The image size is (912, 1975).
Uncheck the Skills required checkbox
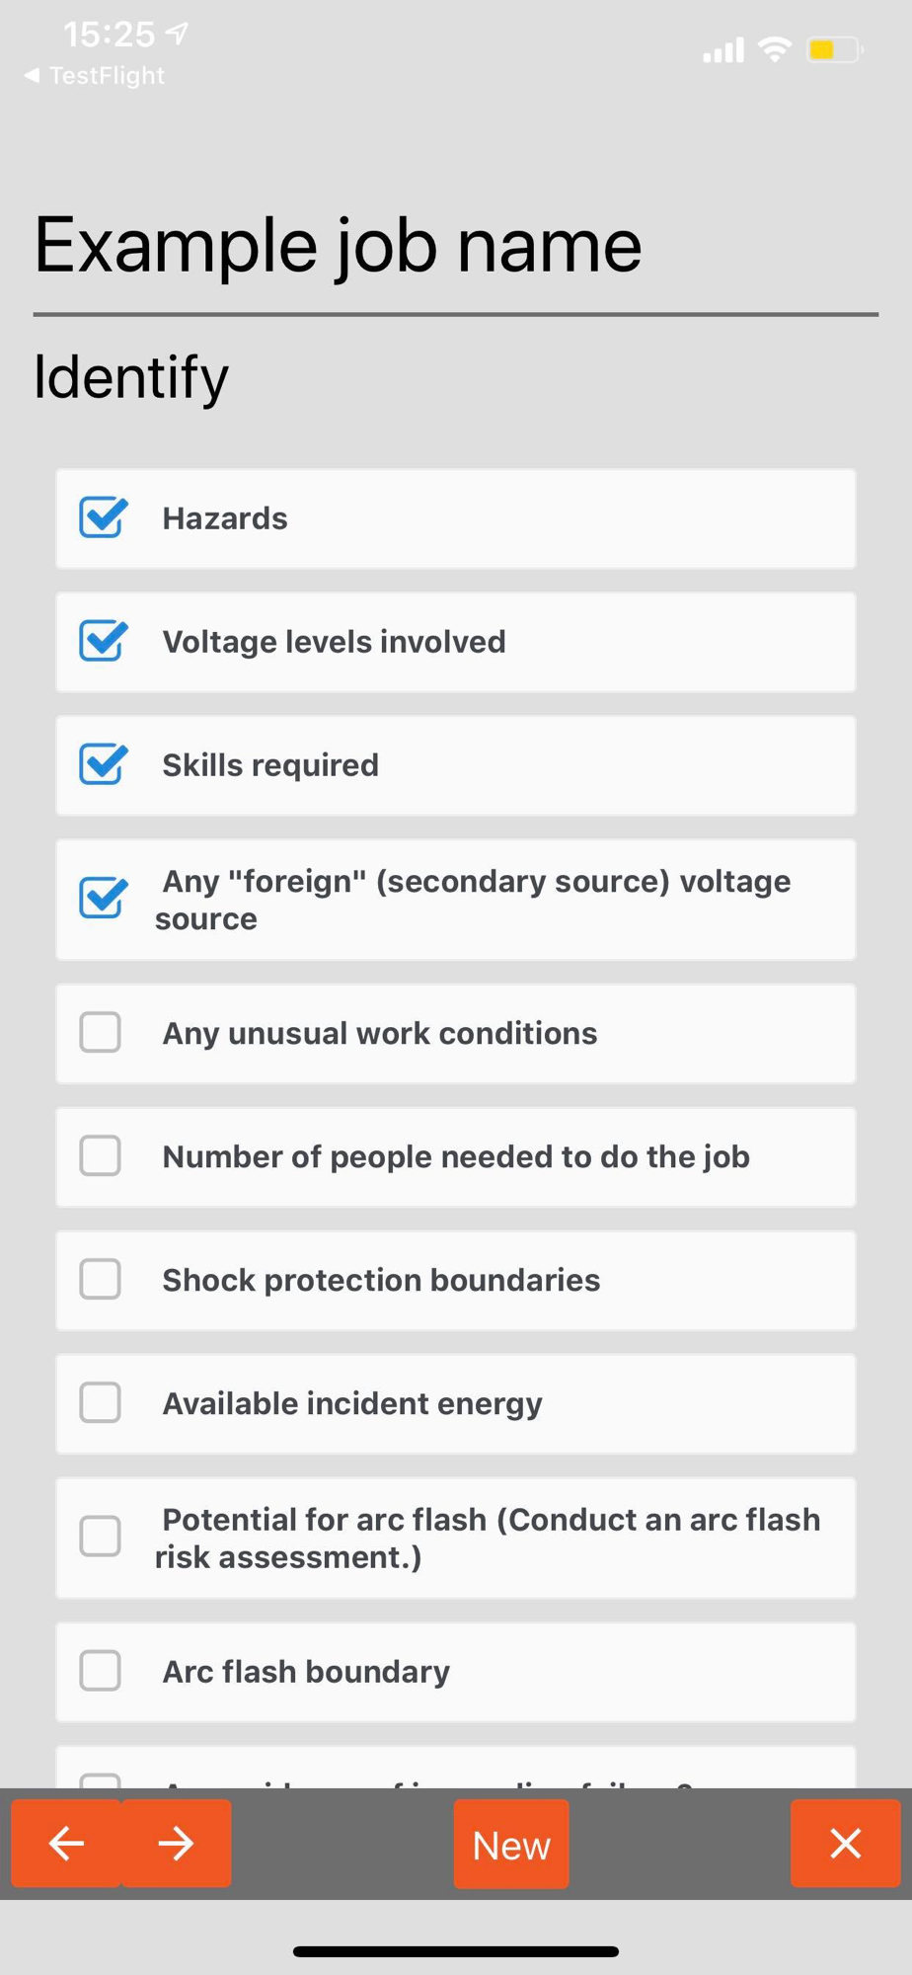point(102,764)
